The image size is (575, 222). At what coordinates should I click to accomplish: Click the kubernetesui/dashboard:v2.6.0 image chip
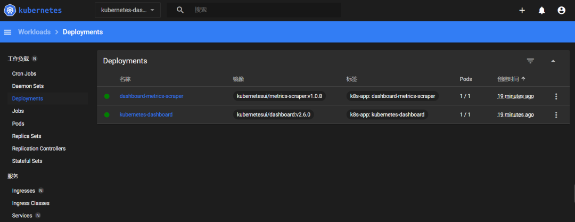pos(274,115)
